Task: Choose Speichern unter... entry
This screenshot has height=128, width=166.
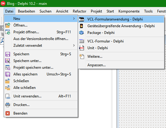Action: (41, 61)
